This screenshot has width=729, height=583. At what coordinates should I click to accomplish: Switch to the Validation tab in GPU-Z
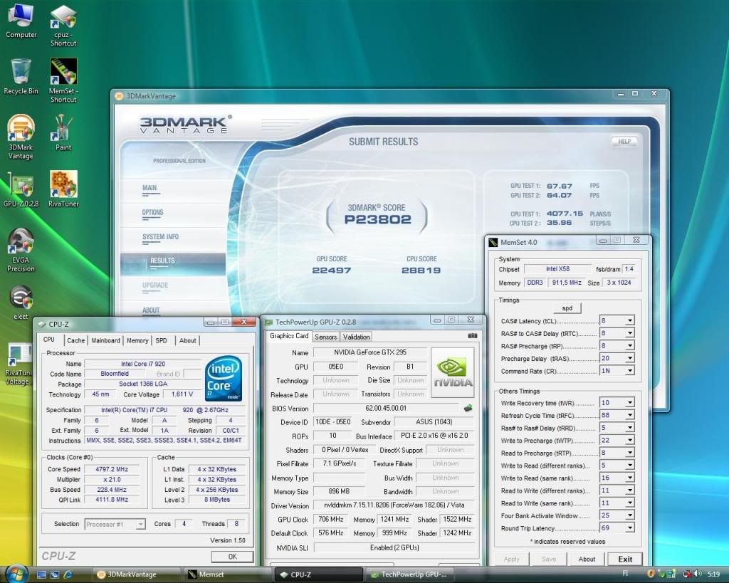coord(356,337)
